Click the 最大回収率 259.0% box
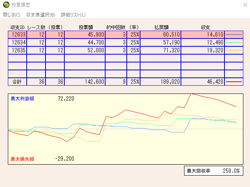Screen dimensions: 250x187 (214, 171)
